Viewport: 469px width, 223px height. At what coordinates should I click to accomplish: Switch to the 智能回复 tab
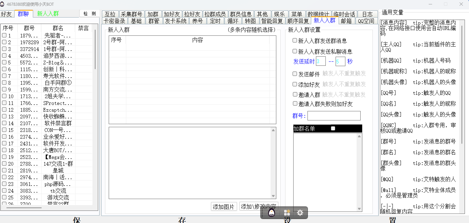pyautogui.click(x=272, y=21)
